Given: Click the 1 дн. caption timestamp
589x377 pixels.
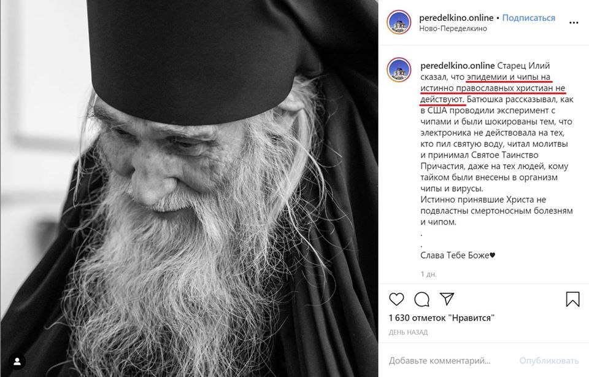Looking at the screenshot, I should 429,274.
